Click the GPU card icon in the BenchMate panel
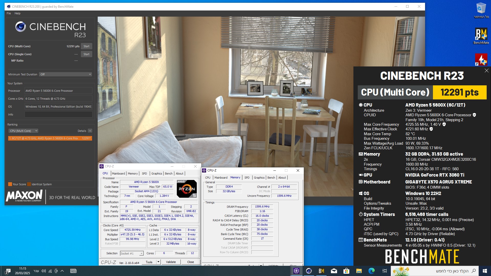491x276 pixels. [x=361, y=175]
